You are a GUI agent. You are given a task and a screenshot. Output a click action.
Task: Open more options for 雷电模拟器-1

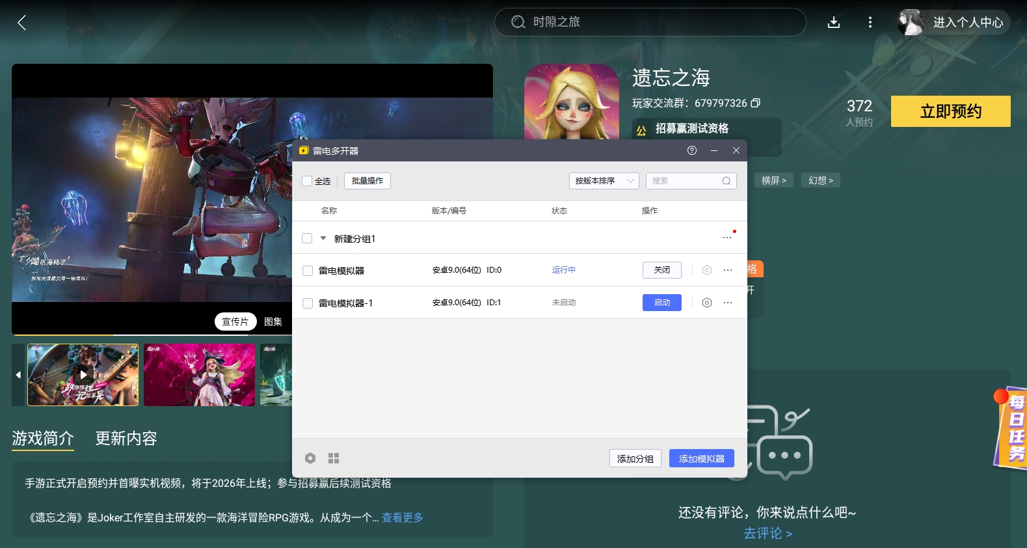728,303
